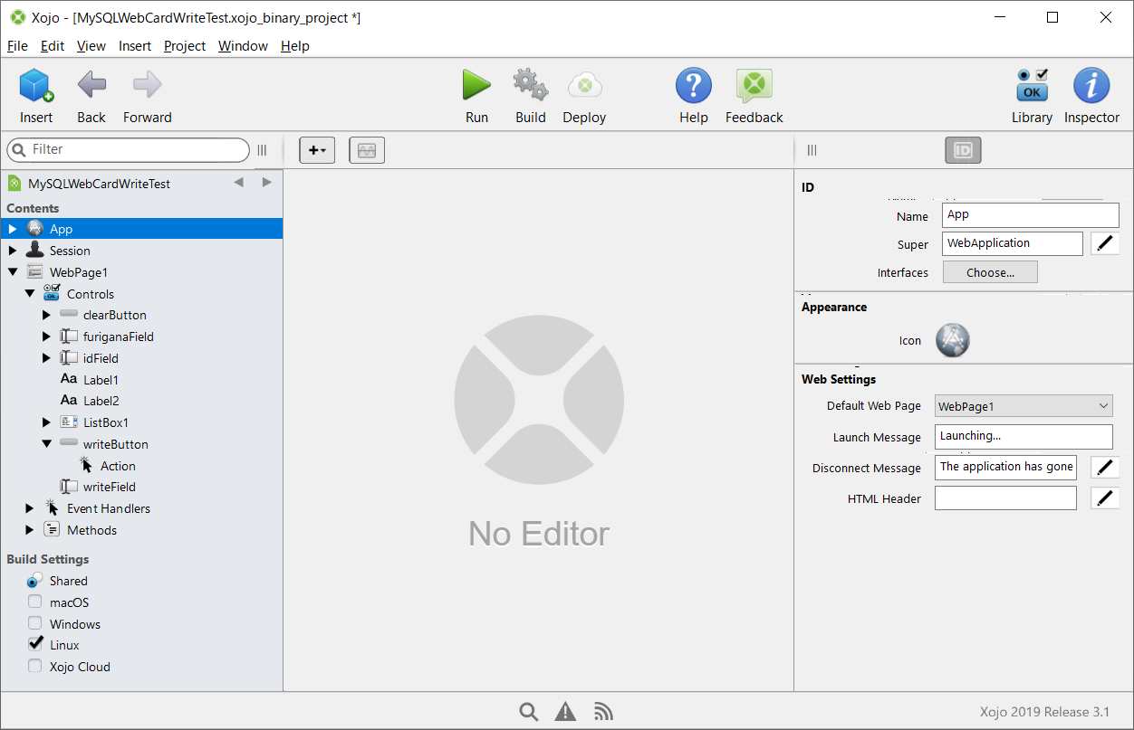Select Label1 in the navigator
Image resolution: width=1134 pixels, height=730 pixels.
click(101, 380)
